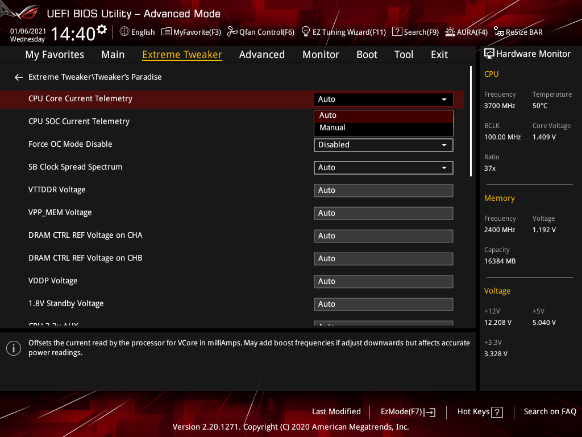582x437 pixels.
Task: Toggle ReSize BAR option
Action: pyautogui.click(x=518, y=32)
